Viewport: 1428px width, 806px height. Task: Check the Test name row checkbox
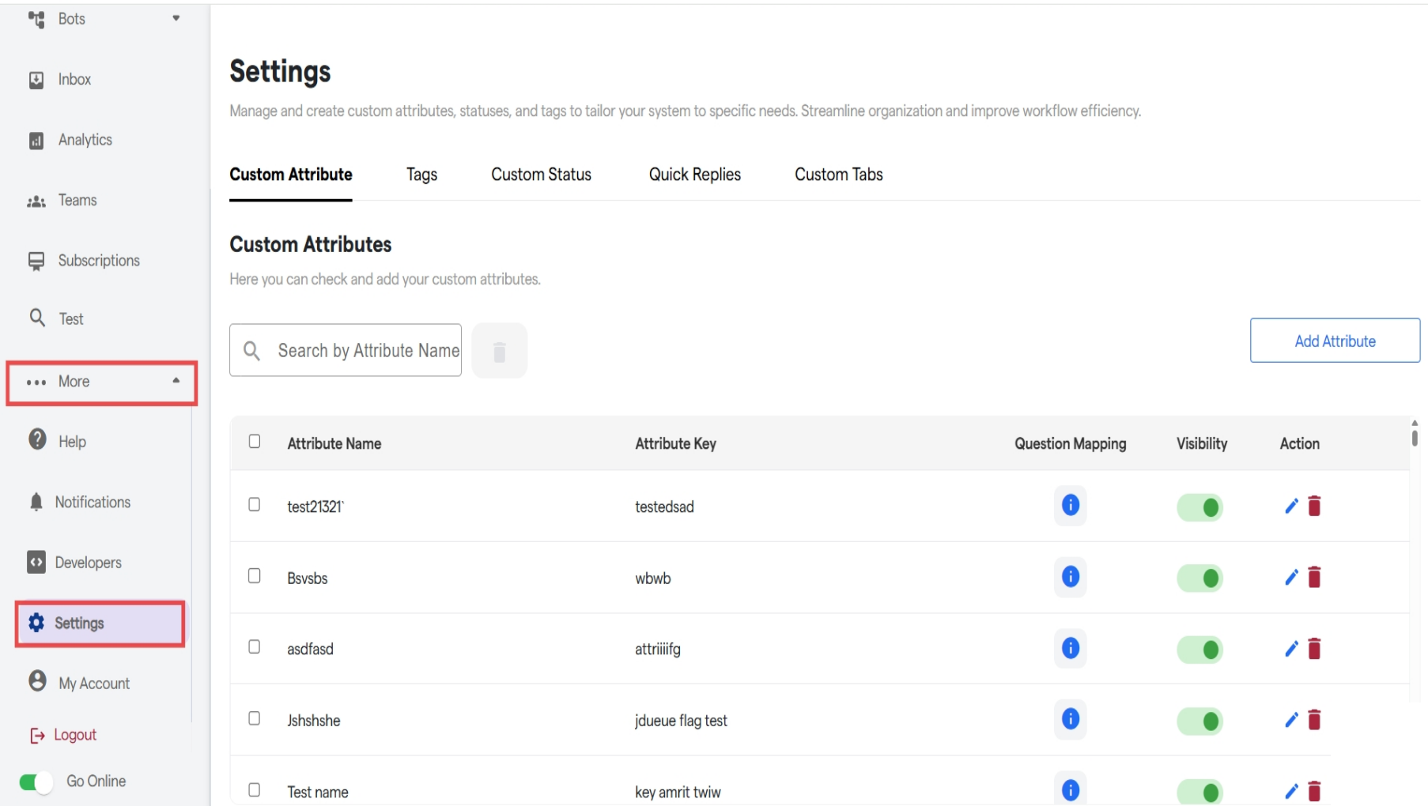pyautogui.click(x=255, y=789)
